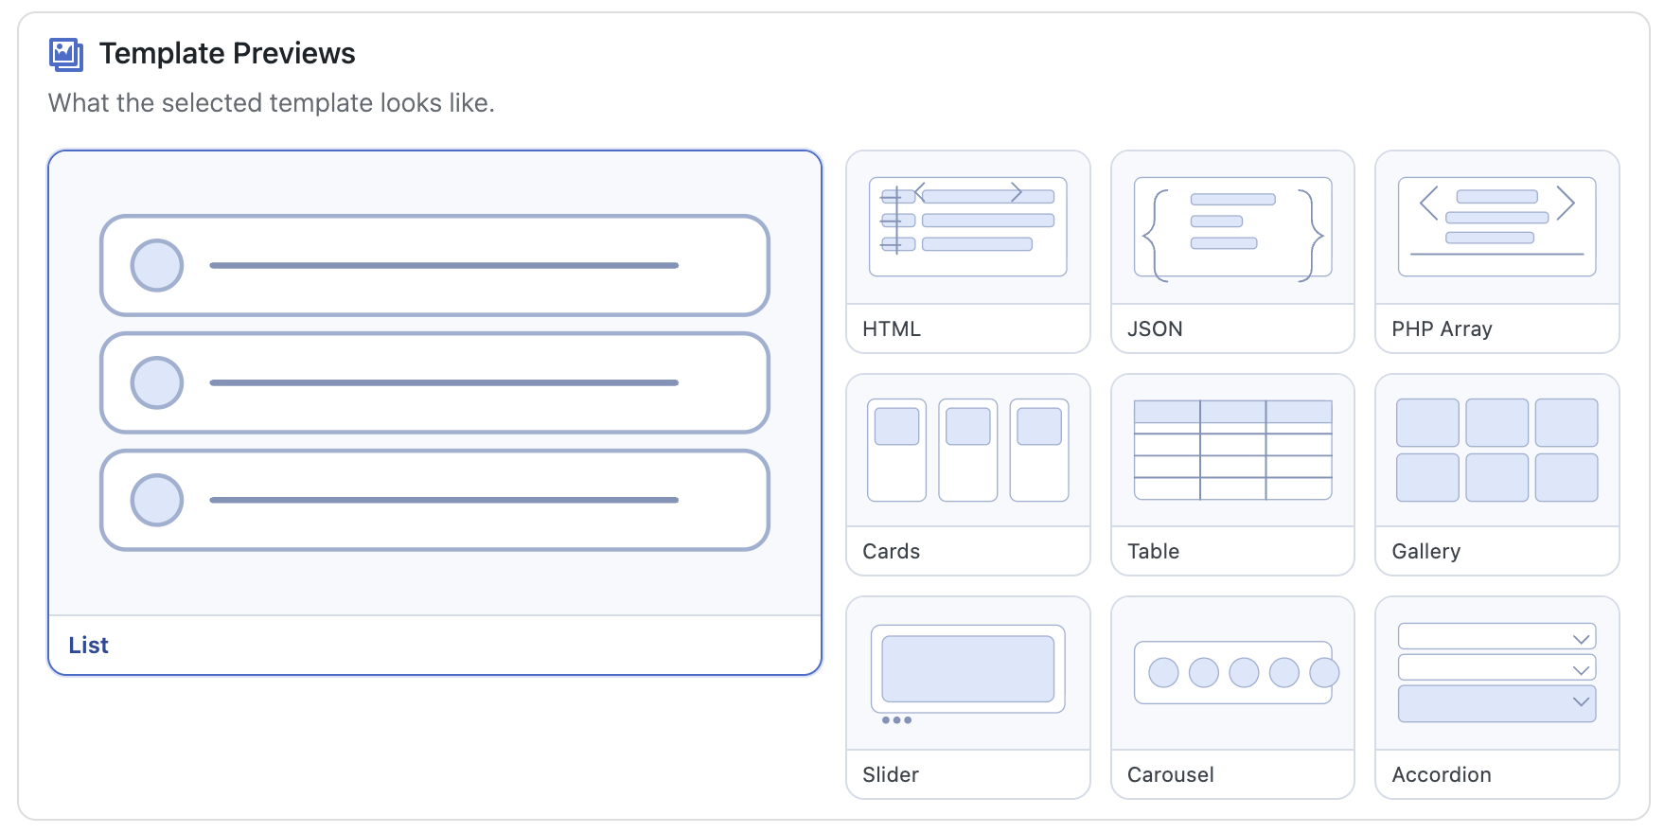
Task: Choose the Gallery template preview
Action: tap(1496, 474)
